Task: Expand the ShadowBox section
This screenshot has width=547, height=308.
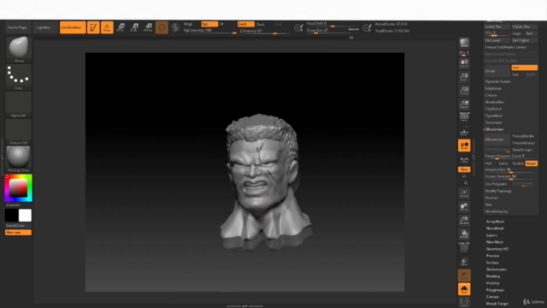Action: [495, 102]
